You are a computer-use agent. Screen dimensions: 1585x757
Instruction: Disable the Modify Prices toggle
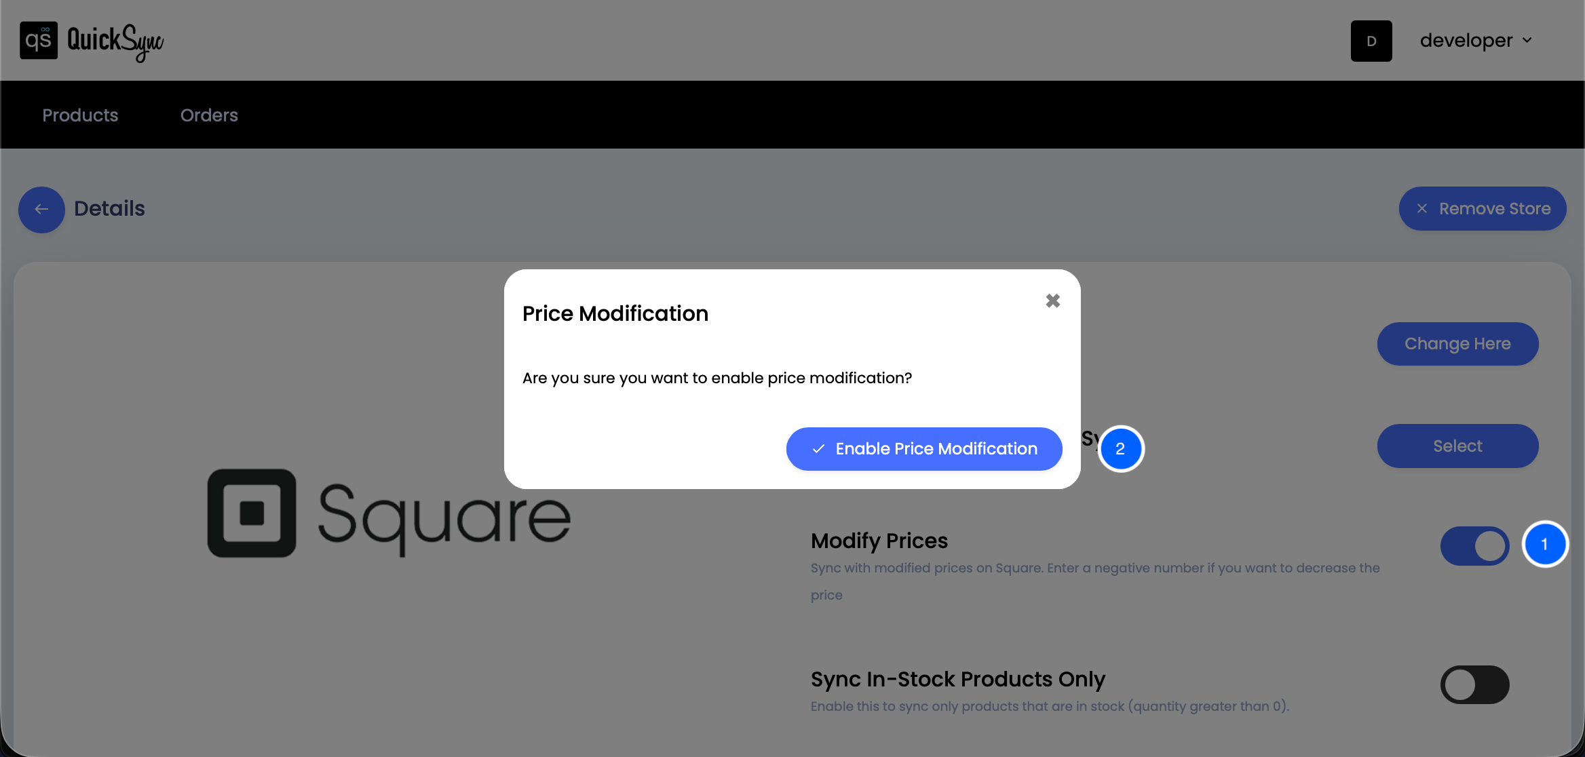[1474, 545]
